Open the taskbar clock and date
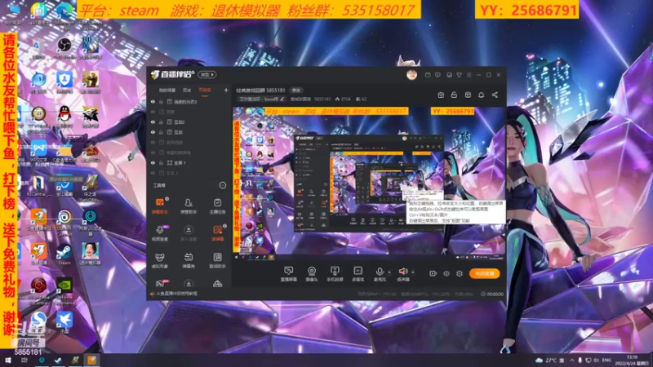 tap(632, 360)
